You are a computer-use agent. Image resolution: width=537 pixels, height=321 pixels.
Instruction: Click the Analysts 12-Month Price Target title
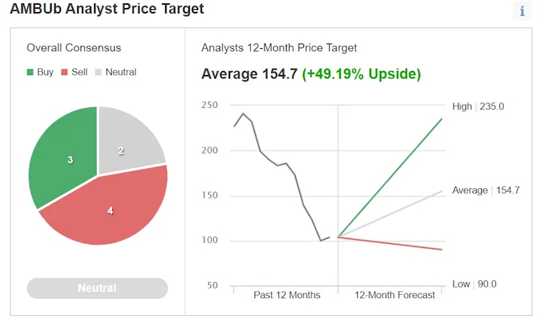[279, 48]
